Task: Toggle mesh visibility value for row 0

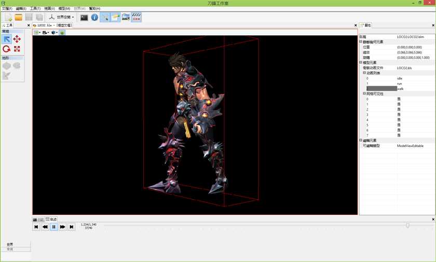Action: pos(399,99)
